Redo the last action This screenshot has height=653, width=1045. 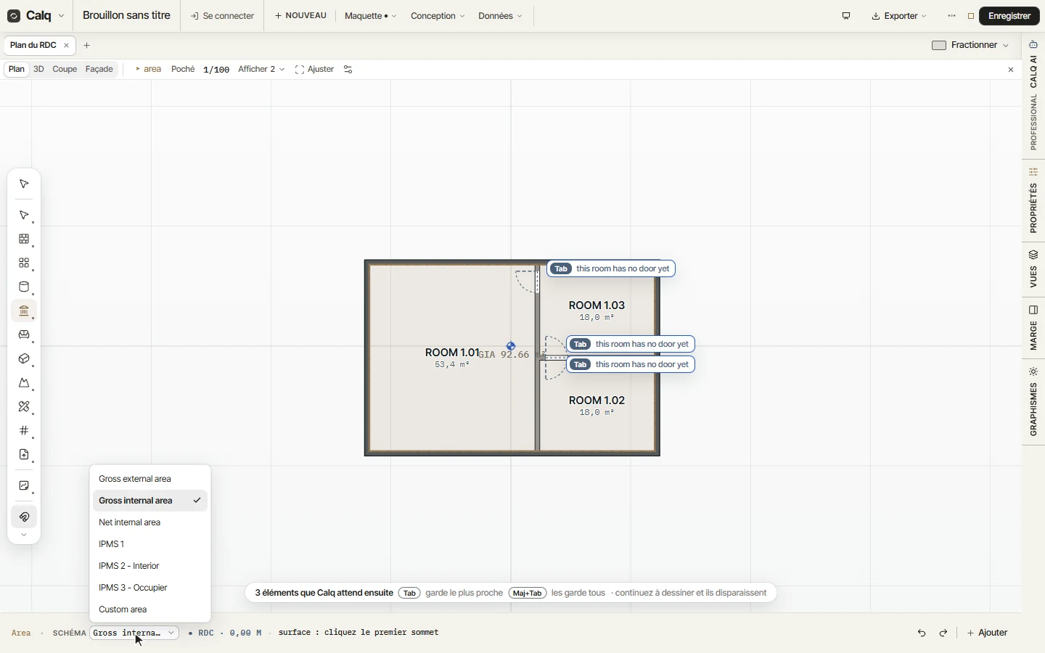944,633
